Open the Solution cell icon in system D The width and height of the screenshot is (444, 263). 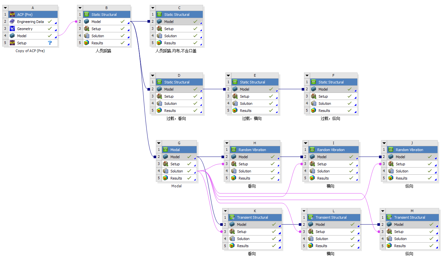click(159, 103)
